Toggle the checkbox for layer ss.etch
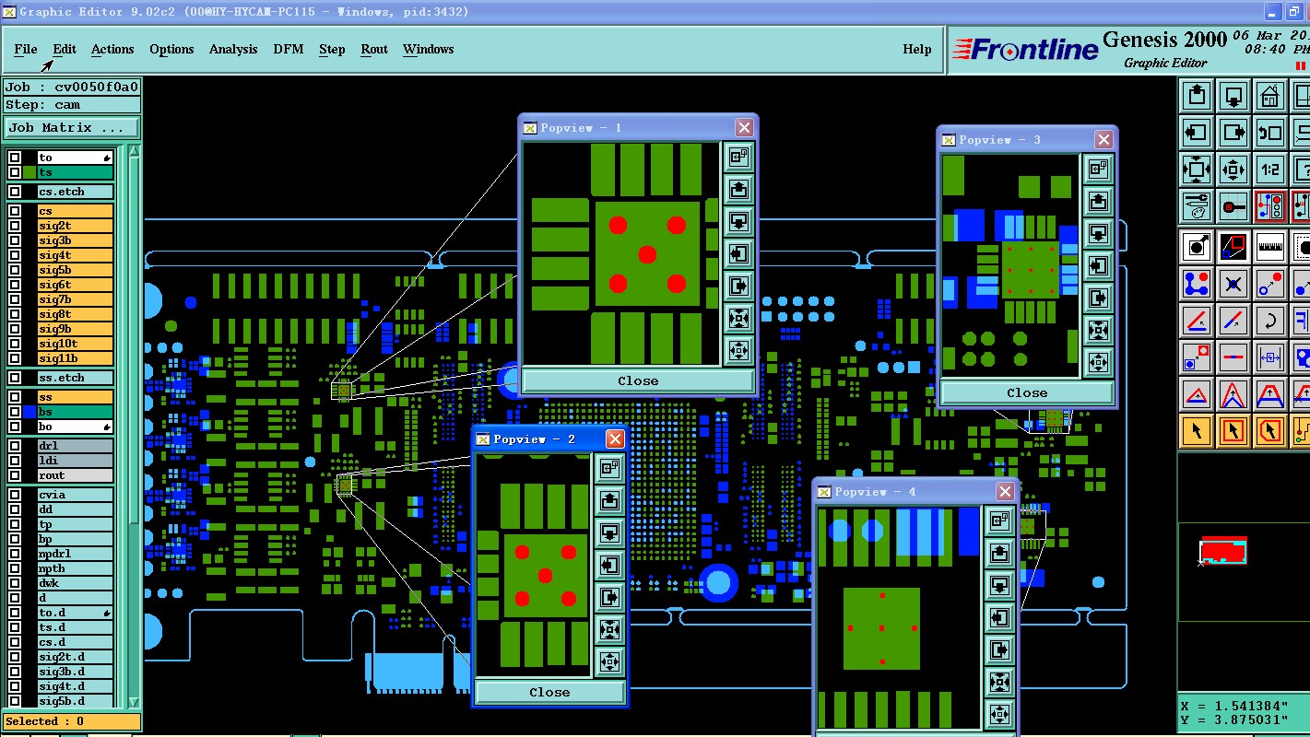 click(15, 378)
